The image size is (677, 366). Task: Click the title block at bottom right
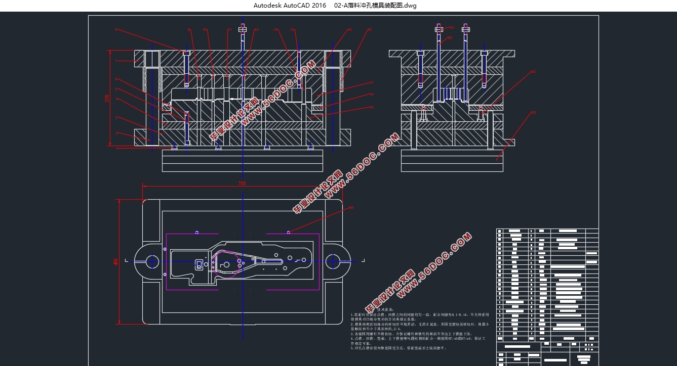547,353
